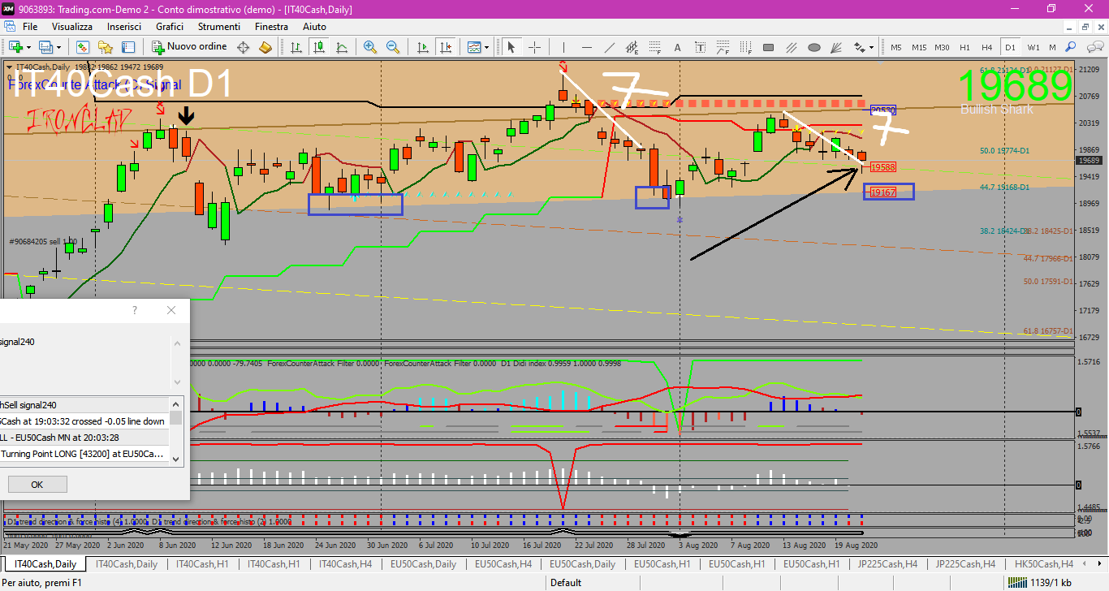The width and height of the screenshot is (1109, 591).
Task: Open the Finestra menu
Action: tap(271, 27)
